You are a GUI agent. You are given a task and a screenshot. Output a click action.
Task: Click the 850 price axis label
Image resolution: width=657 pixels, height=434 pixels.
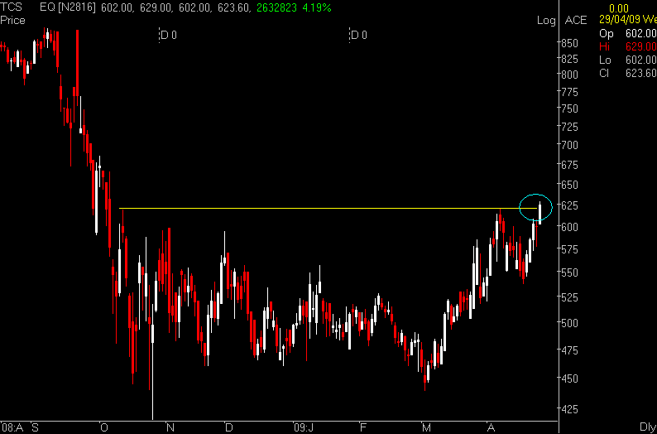coord(569,43)
